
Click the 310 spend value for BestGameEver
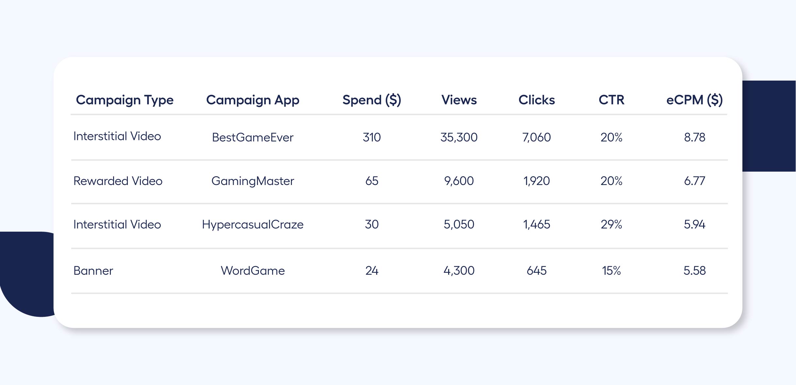pyautogui.click(x=371, y=137)
